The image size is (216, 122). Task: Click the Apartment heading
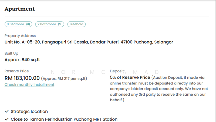point(20,9)
